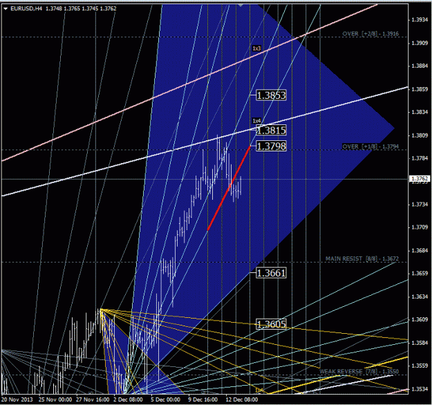Viewport: 432px width, 405px height.
Task: Select the 1.3605 price label box
Action: [x=271, y=324]
